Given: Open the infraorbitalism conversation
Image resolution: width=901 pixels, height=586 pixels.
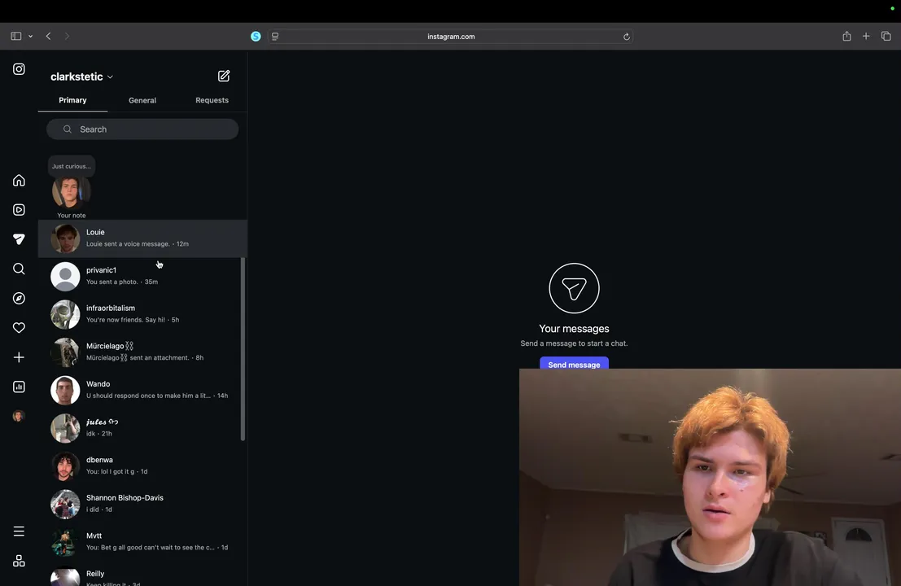Looking at the screenshot, I should coord(142,314).
